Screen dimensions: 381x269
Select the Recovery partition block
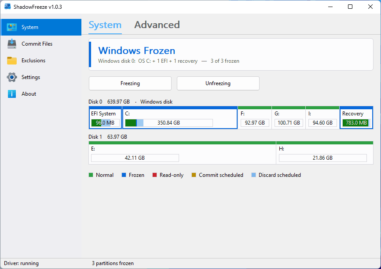tap(356, 118)
